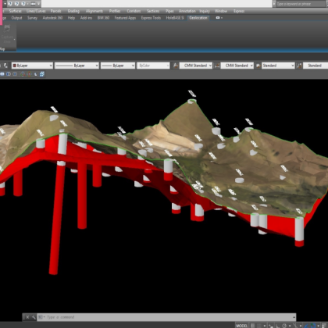Click the keyword search field at top right
Viewport: 328px width, 328px height.
[300, 4]
